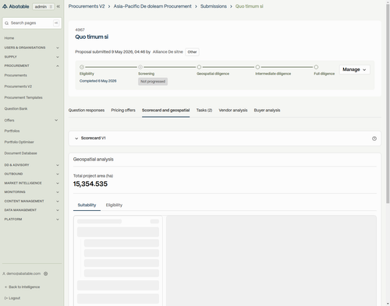
Task: Click Alliance De sitne vendor name
Action: pos(168,52)
